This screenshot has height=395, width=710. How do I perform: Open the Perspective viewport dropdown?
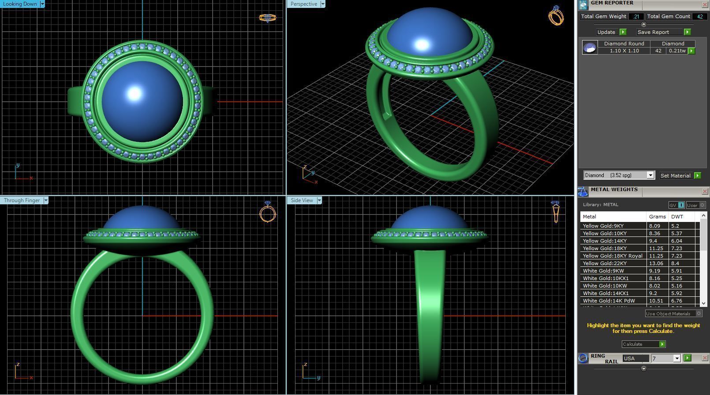point(323,4)
